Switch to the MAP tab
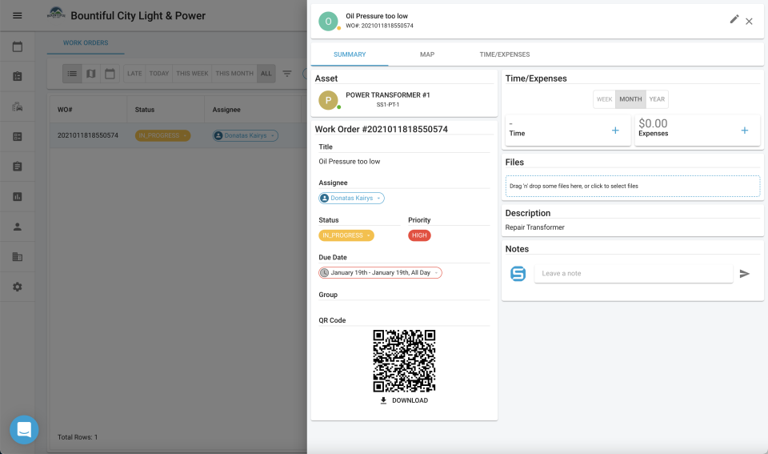 [x=427, y=54]
